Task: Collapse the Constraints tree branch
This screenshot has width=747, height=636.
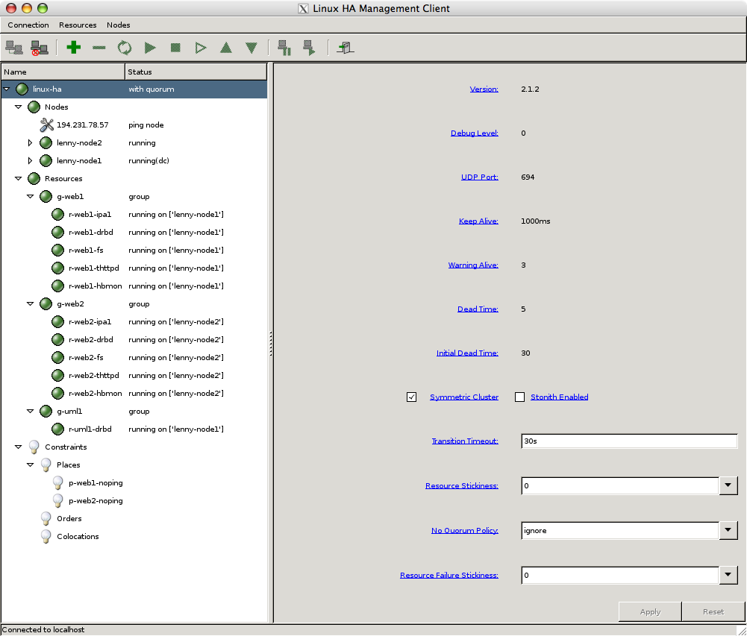Action: (x=19, y=447)
